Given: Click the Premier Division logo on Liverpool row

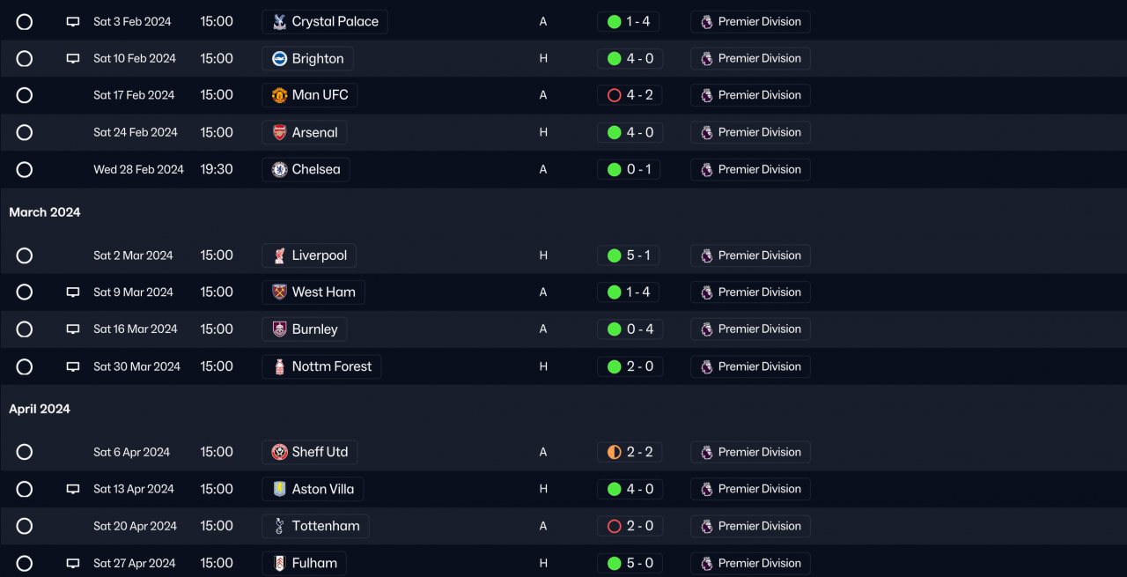Looking at the screenshot, I should click(x=706, y=255).
